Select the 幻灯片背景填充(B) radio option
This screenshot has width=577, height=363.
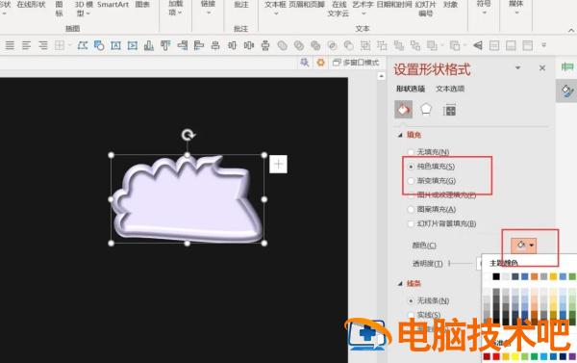pos(411,223)
